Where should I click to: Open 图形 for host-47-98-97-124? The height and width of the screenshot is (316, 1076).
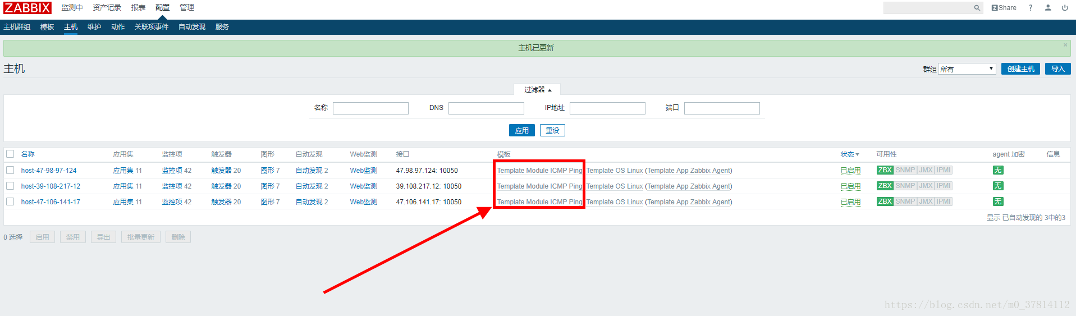click(x=267, y=171)
